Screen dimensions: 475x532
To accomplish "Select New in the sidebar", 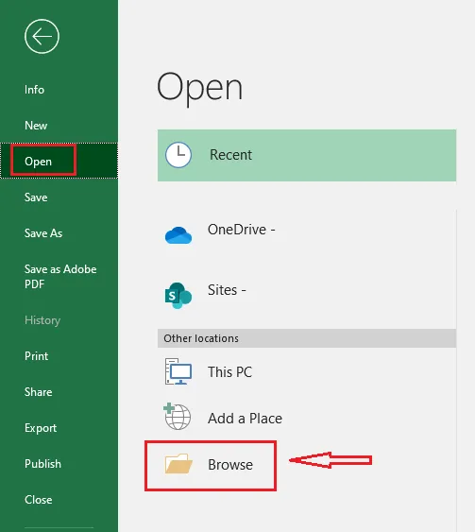I will (x=36, y=126).
